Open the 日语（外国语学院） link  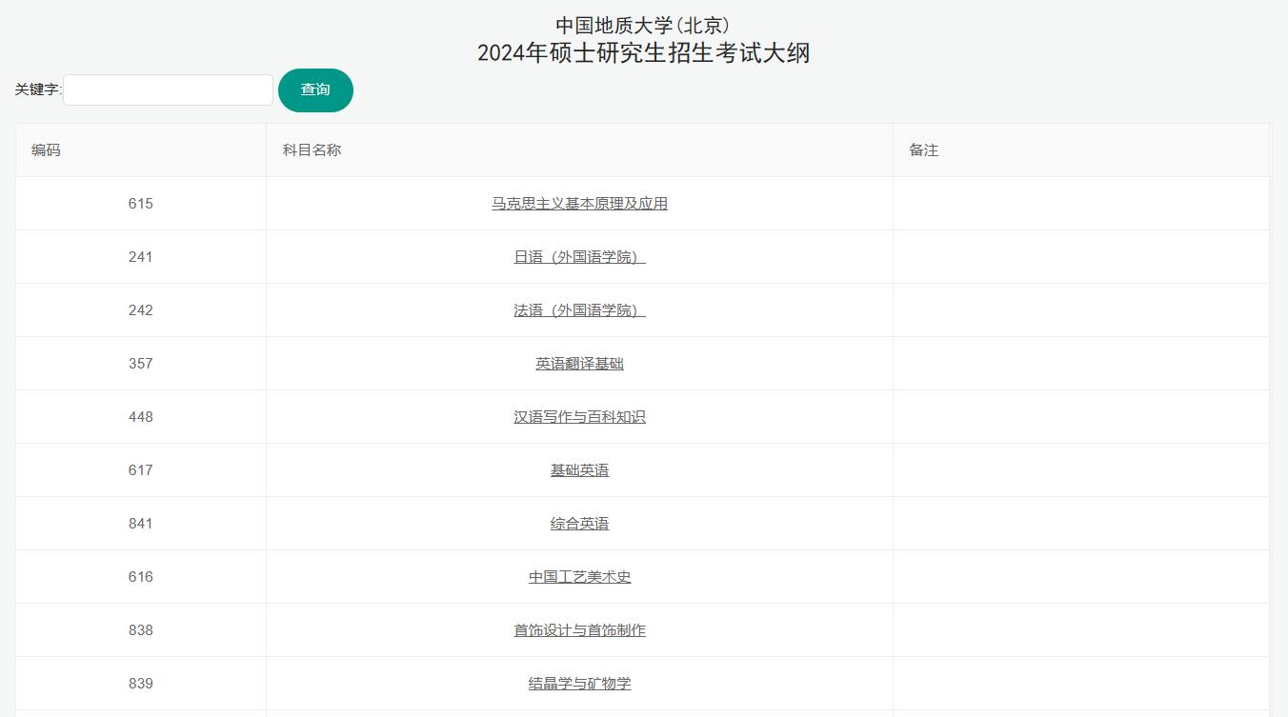579,257
